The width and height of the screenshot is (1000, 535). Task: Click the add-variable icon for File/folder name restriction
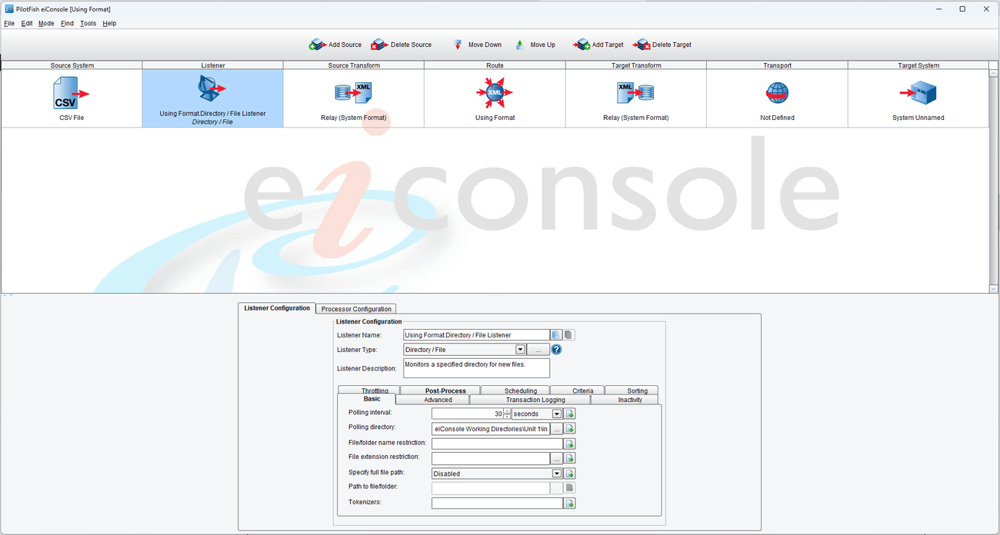pos(570,444)
